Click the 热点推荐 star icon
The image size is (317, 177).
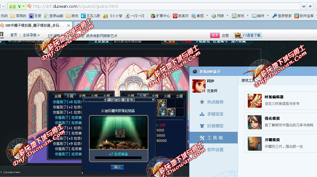pos(202,102)
